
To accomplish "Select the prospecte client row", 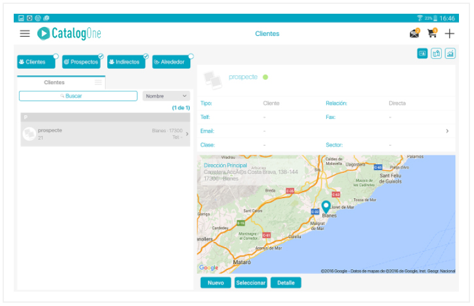I will 105,134.
